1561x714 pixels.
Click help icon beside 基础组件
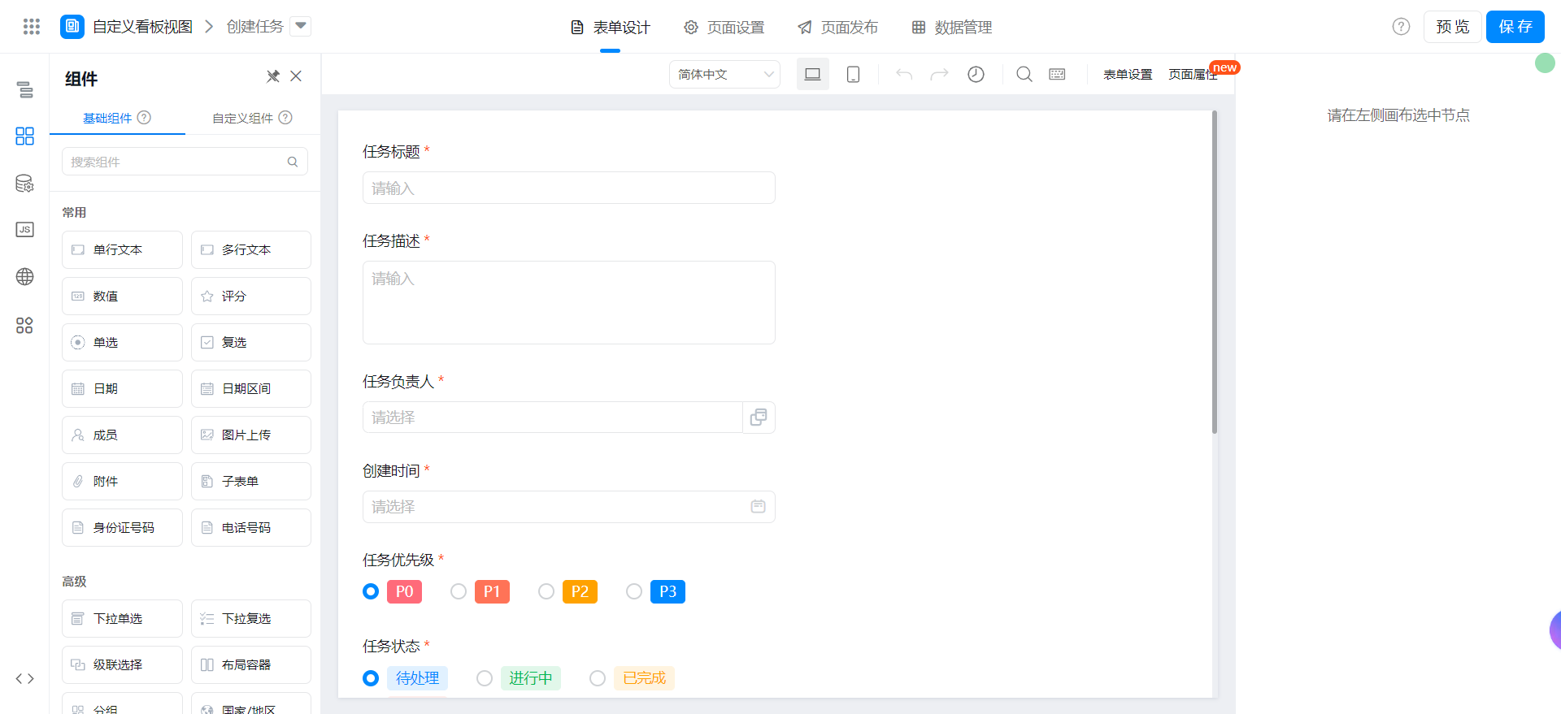(x=144, y=118)
